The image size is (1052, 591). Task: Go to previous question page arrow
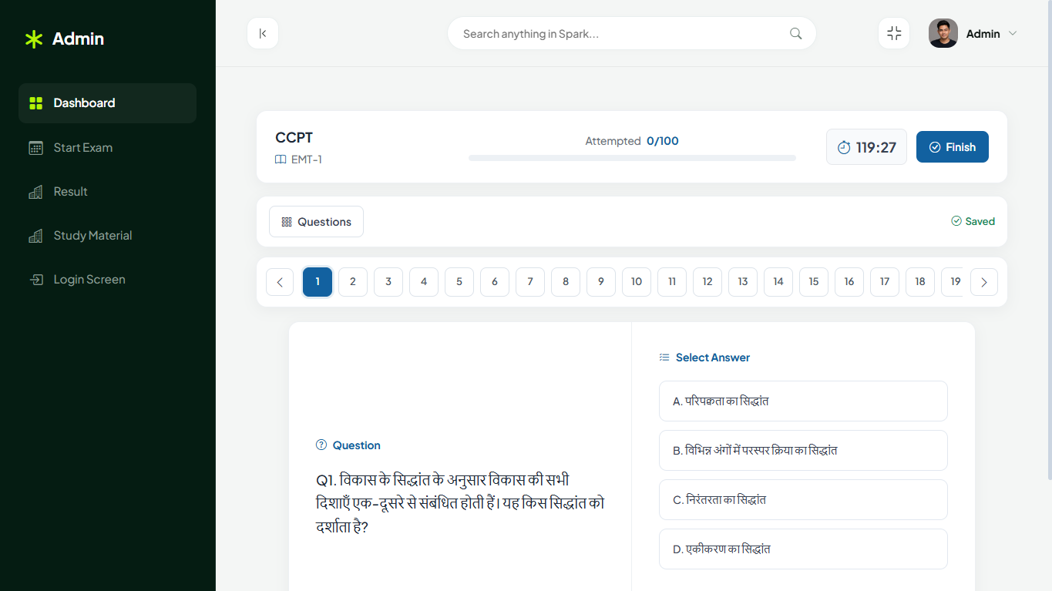[280, 282]
